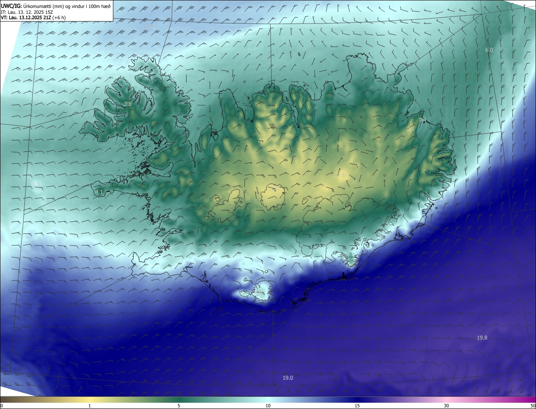This screenshot has height=409, width=536.
Task: Click the 2.1 value in east Iceland
Action: (411, 130)
